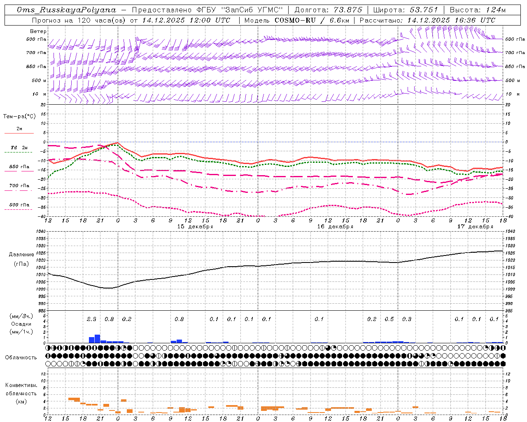Click the Тем-ра(°C) temperature panel label
527x422 pixels.
[x=19, y=117]
